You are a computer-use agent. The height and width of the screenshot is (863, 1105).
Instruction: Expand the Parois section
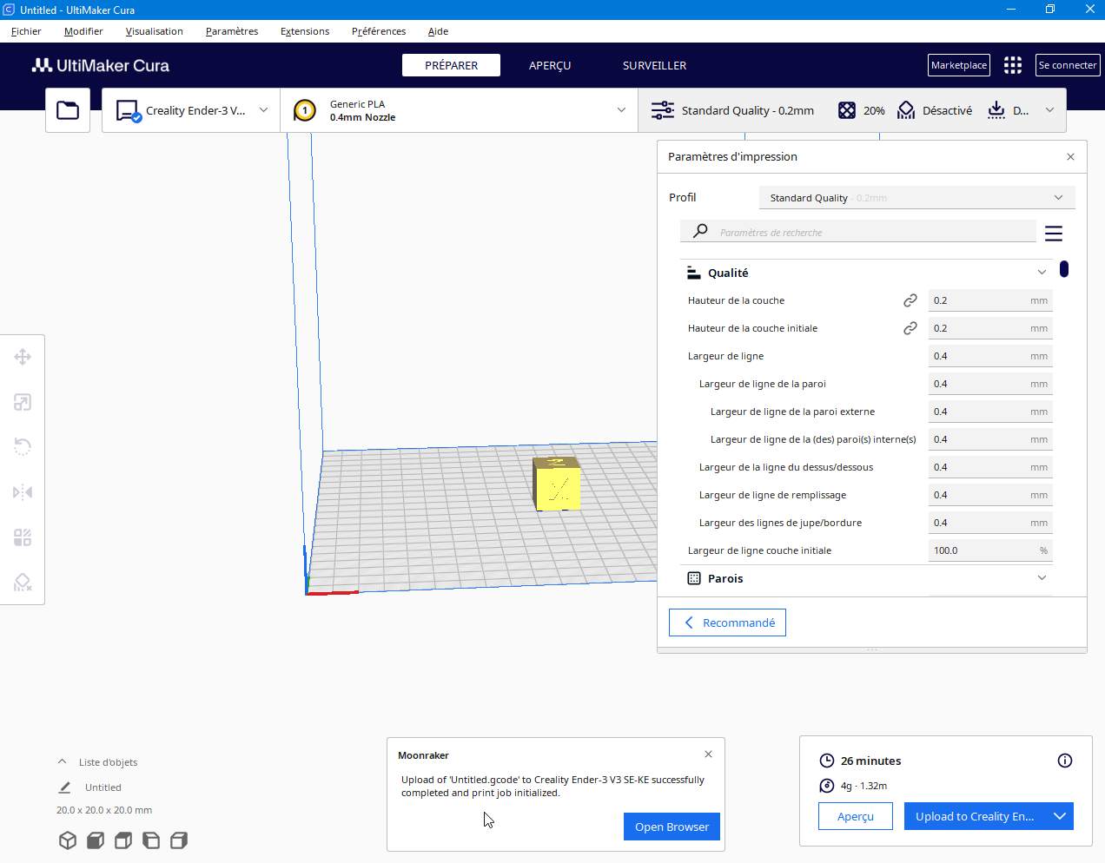point(866,578)
